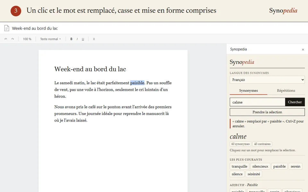Click the undo arrow in the toolbar

pyautogui.click(x=6, y=39)
